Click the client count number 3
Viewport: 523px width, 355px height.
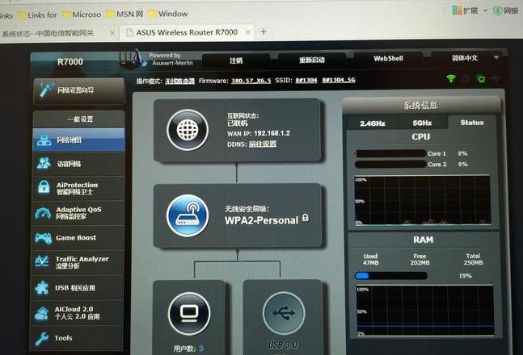coord(200,349)
